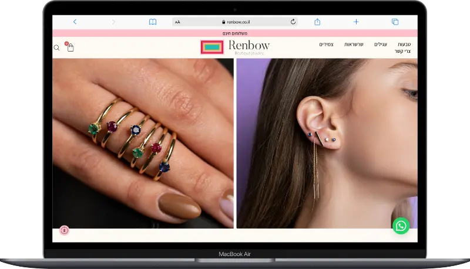
Task: Open the Safari bookmarks book icon
Action: click(x=153, y=22)
